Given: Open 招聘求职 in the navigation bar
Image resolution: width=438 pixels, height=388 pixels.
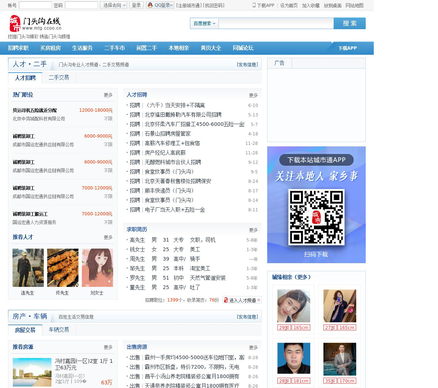Looking at the screenshot, I should (x=18, y=48).
